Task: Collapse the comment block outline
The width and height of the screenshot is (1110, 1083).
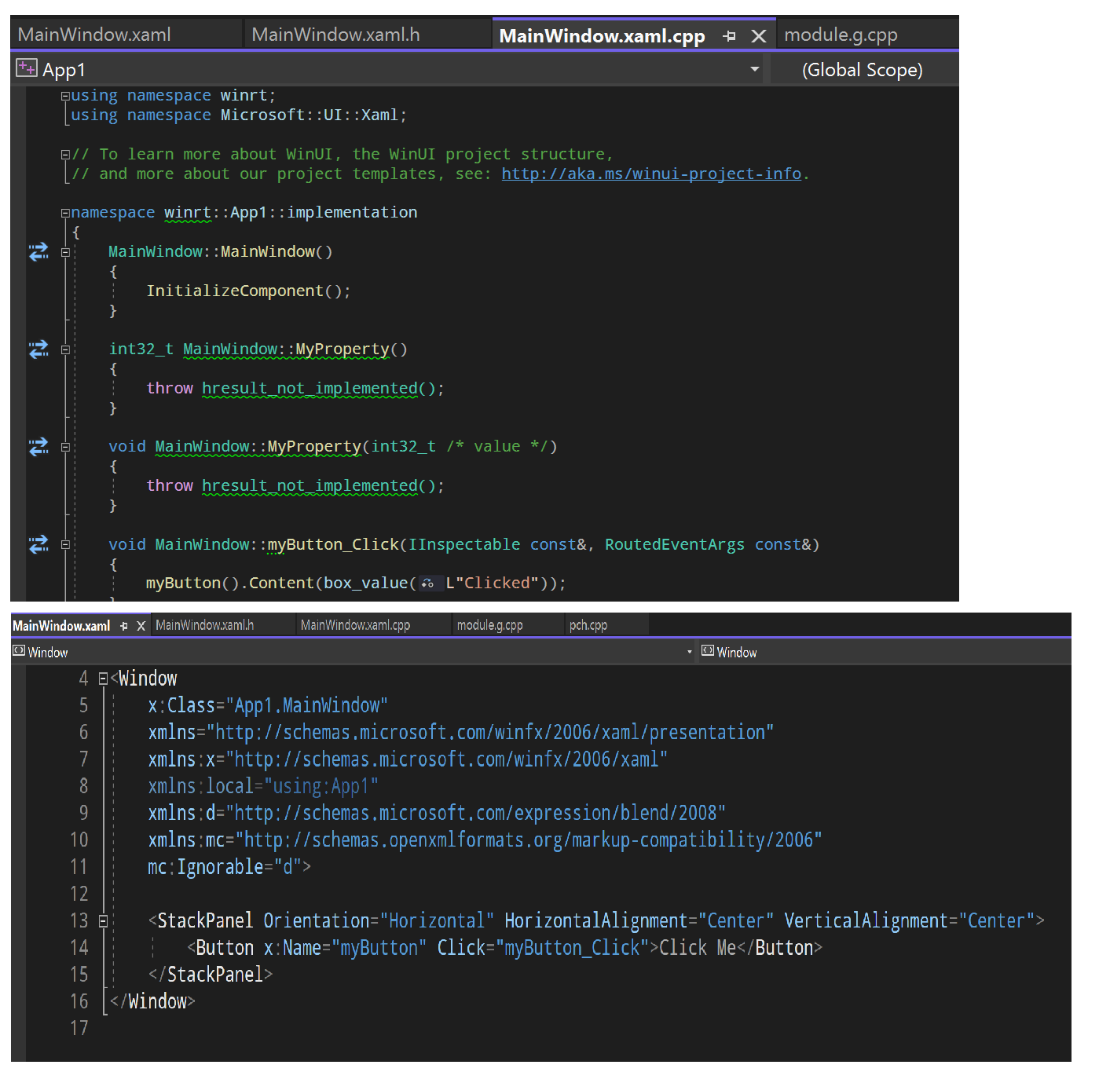Action: point(65,155)
